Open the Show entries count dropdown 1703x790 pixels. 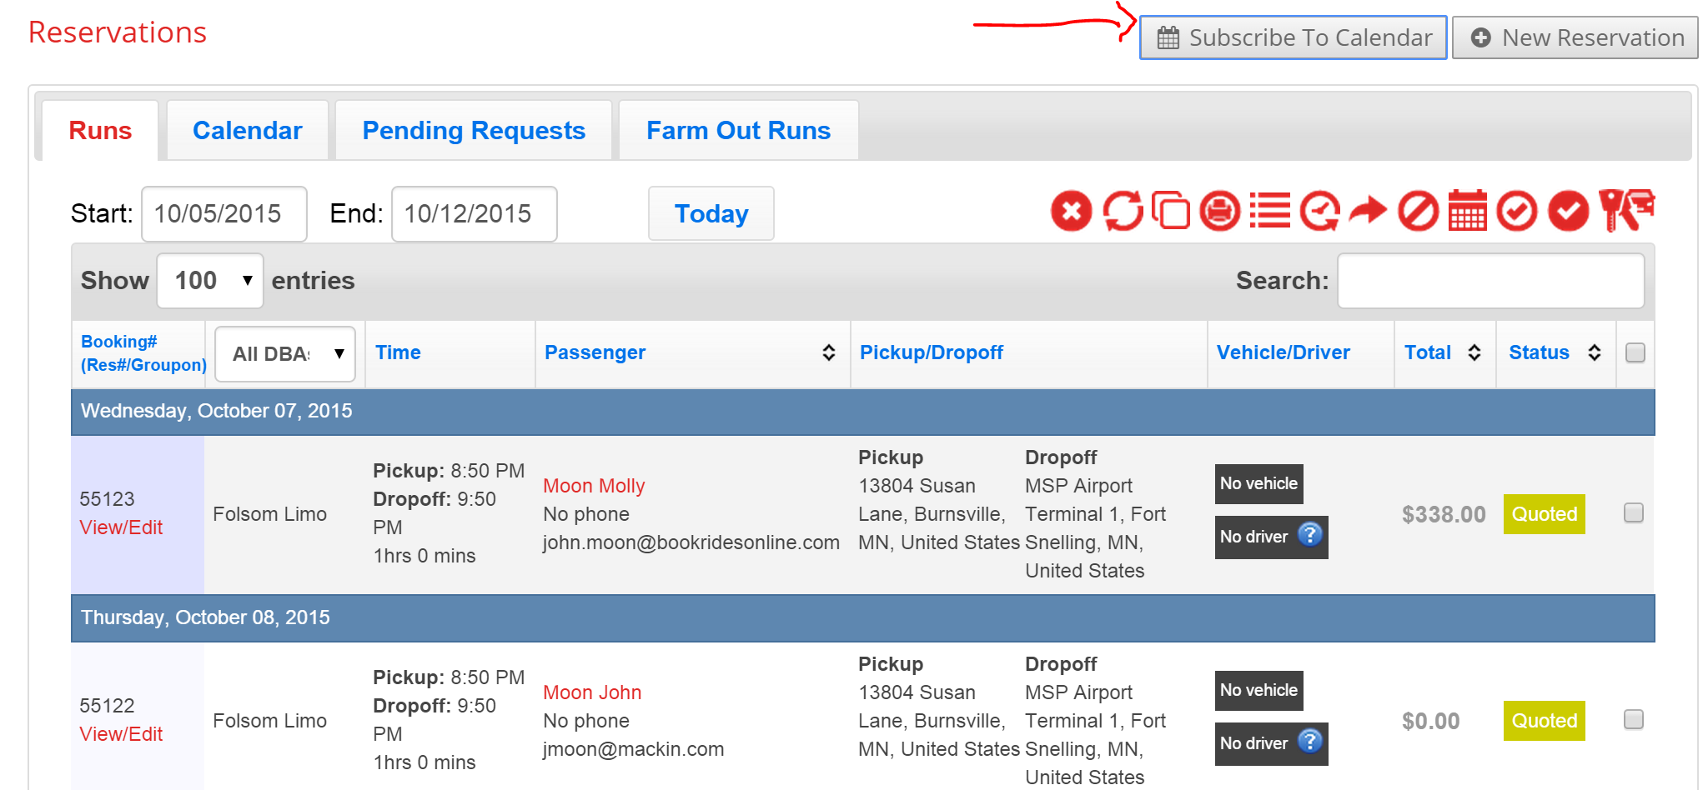(x=210, y=281)
